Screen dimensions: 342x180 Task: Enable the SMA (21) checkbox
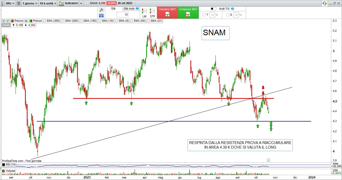coord(148,21)
